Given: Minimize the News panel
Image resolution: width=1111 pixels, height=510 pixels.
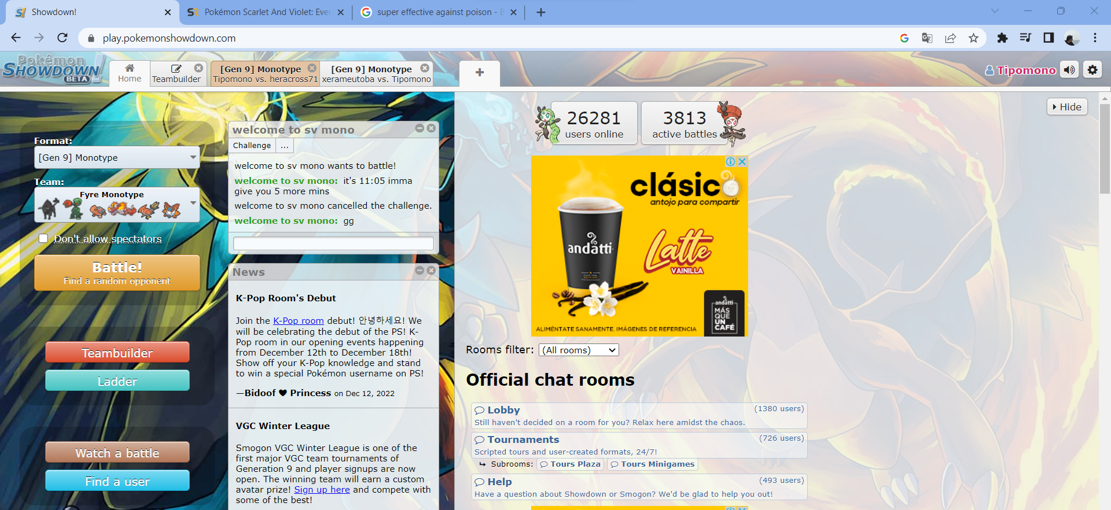Looking at the screenshot, I should coord(420,271).
